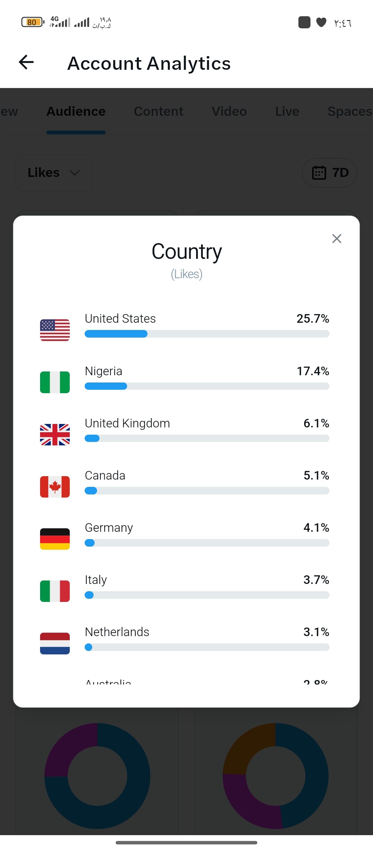Tap the back arrow icon
This screenshot has height=850, width=373.
(x=26, y=63)
